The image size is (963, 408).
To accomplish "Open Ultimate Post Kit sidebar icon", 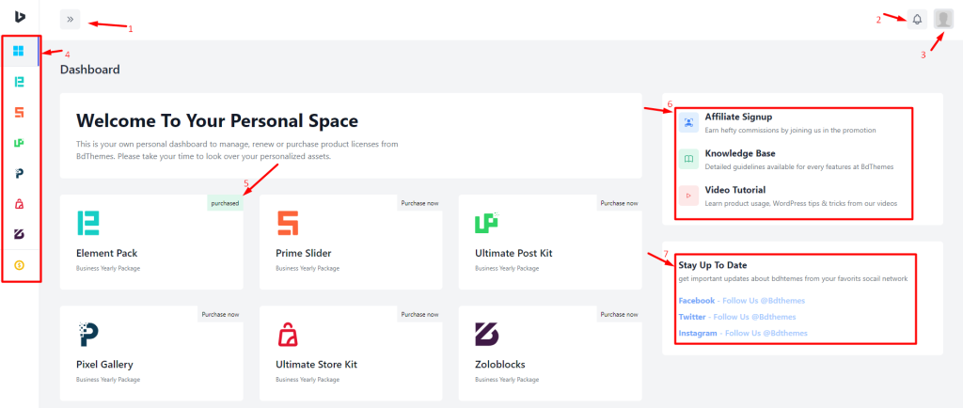I will point(19,143).
